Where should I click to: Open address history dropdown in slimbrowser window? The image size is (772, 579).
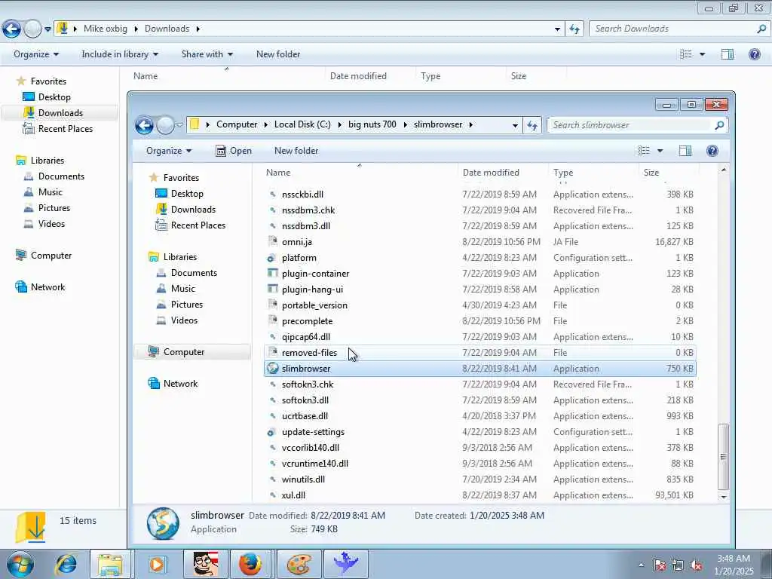515,125
